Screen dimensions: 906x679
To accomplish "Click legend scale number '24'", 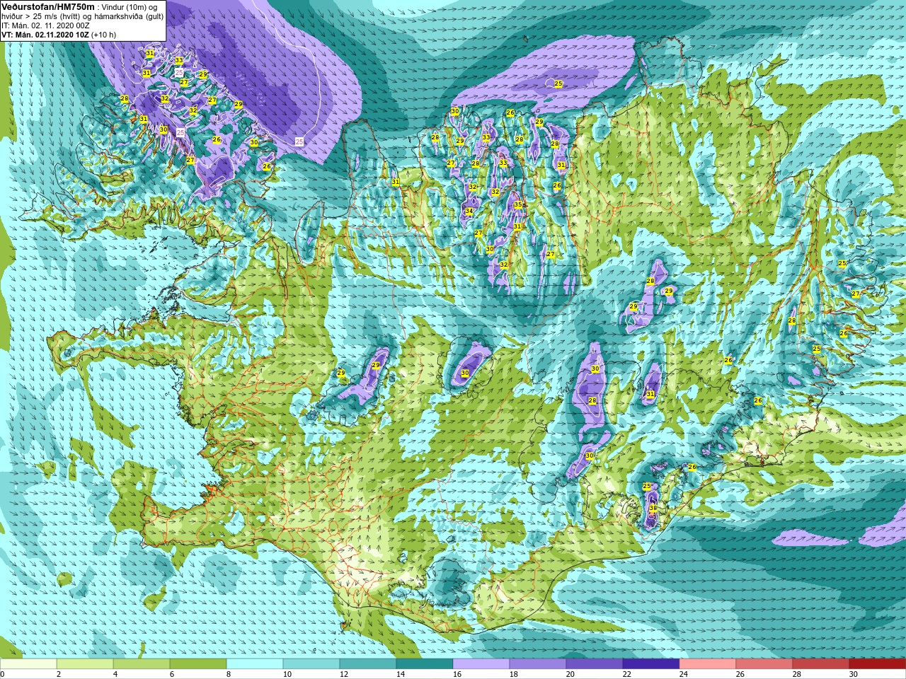I will click(683, 674).
